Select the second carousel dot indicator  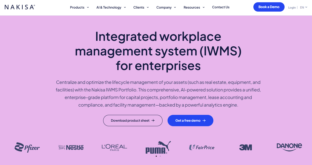tap(160, 156)
